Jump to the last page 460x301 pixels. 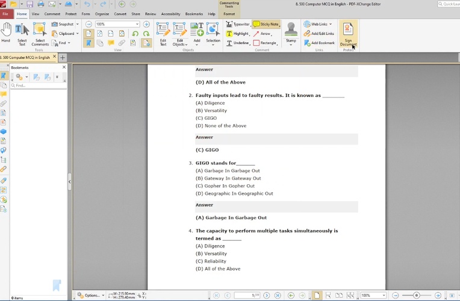278,296
